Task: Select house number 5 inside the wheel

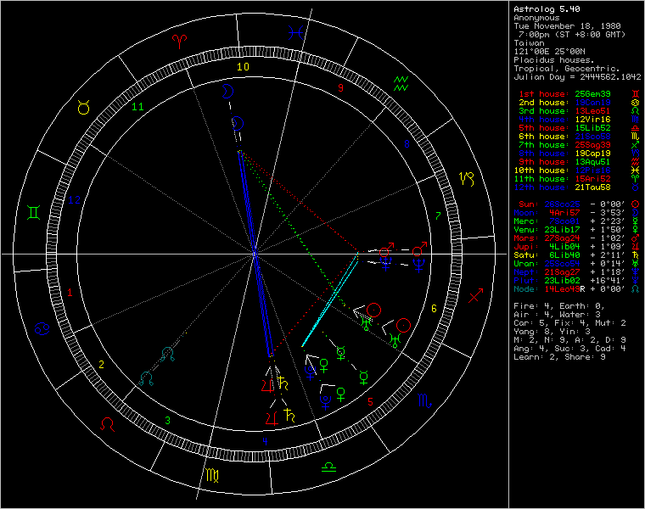Action: (370, 402)
